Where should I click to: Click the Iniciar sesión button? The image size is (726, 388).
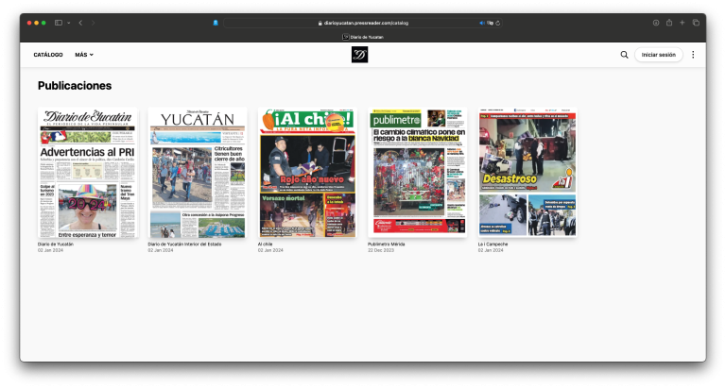pyautogui.click(x=658, y=55)
